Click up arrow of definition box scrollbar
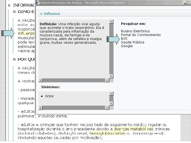 click(x=111, y=21)
